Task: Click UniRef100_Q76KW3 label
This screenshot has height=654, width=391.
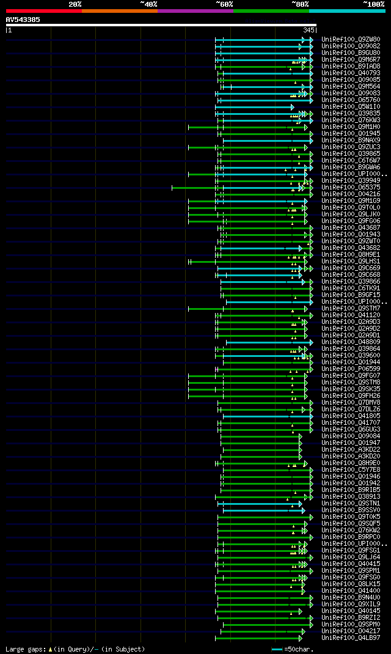Action: (351, 120)
